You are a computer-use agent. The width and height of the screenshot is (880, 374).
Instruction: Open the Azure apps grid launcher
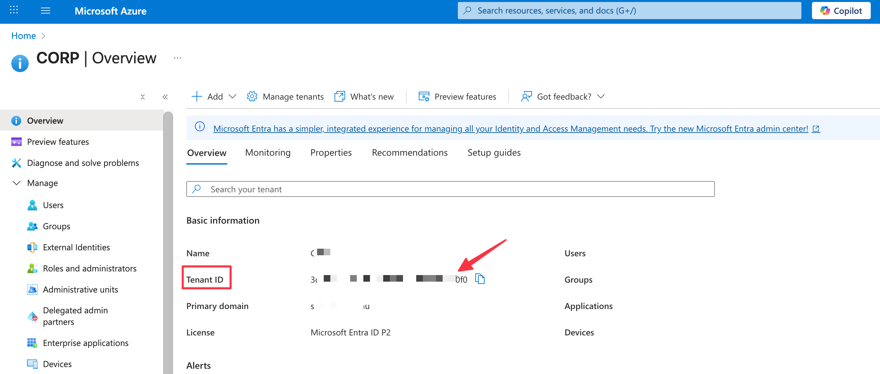coord(14,10)
